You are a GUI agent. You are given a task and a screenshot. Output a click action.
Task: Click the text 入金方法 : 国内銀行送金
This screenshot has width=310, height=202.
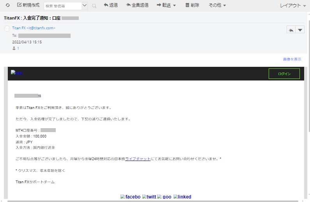[x=35, y=148]
